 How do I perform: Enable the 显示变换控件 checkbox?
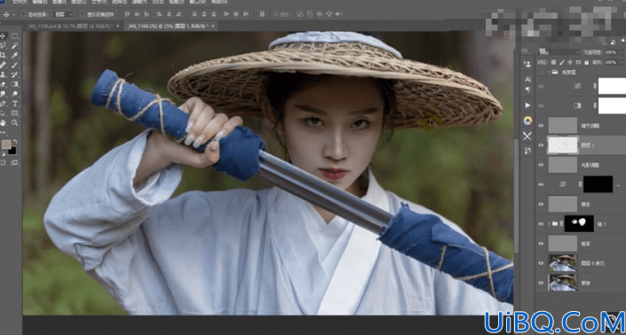click(x=83, y=14)
